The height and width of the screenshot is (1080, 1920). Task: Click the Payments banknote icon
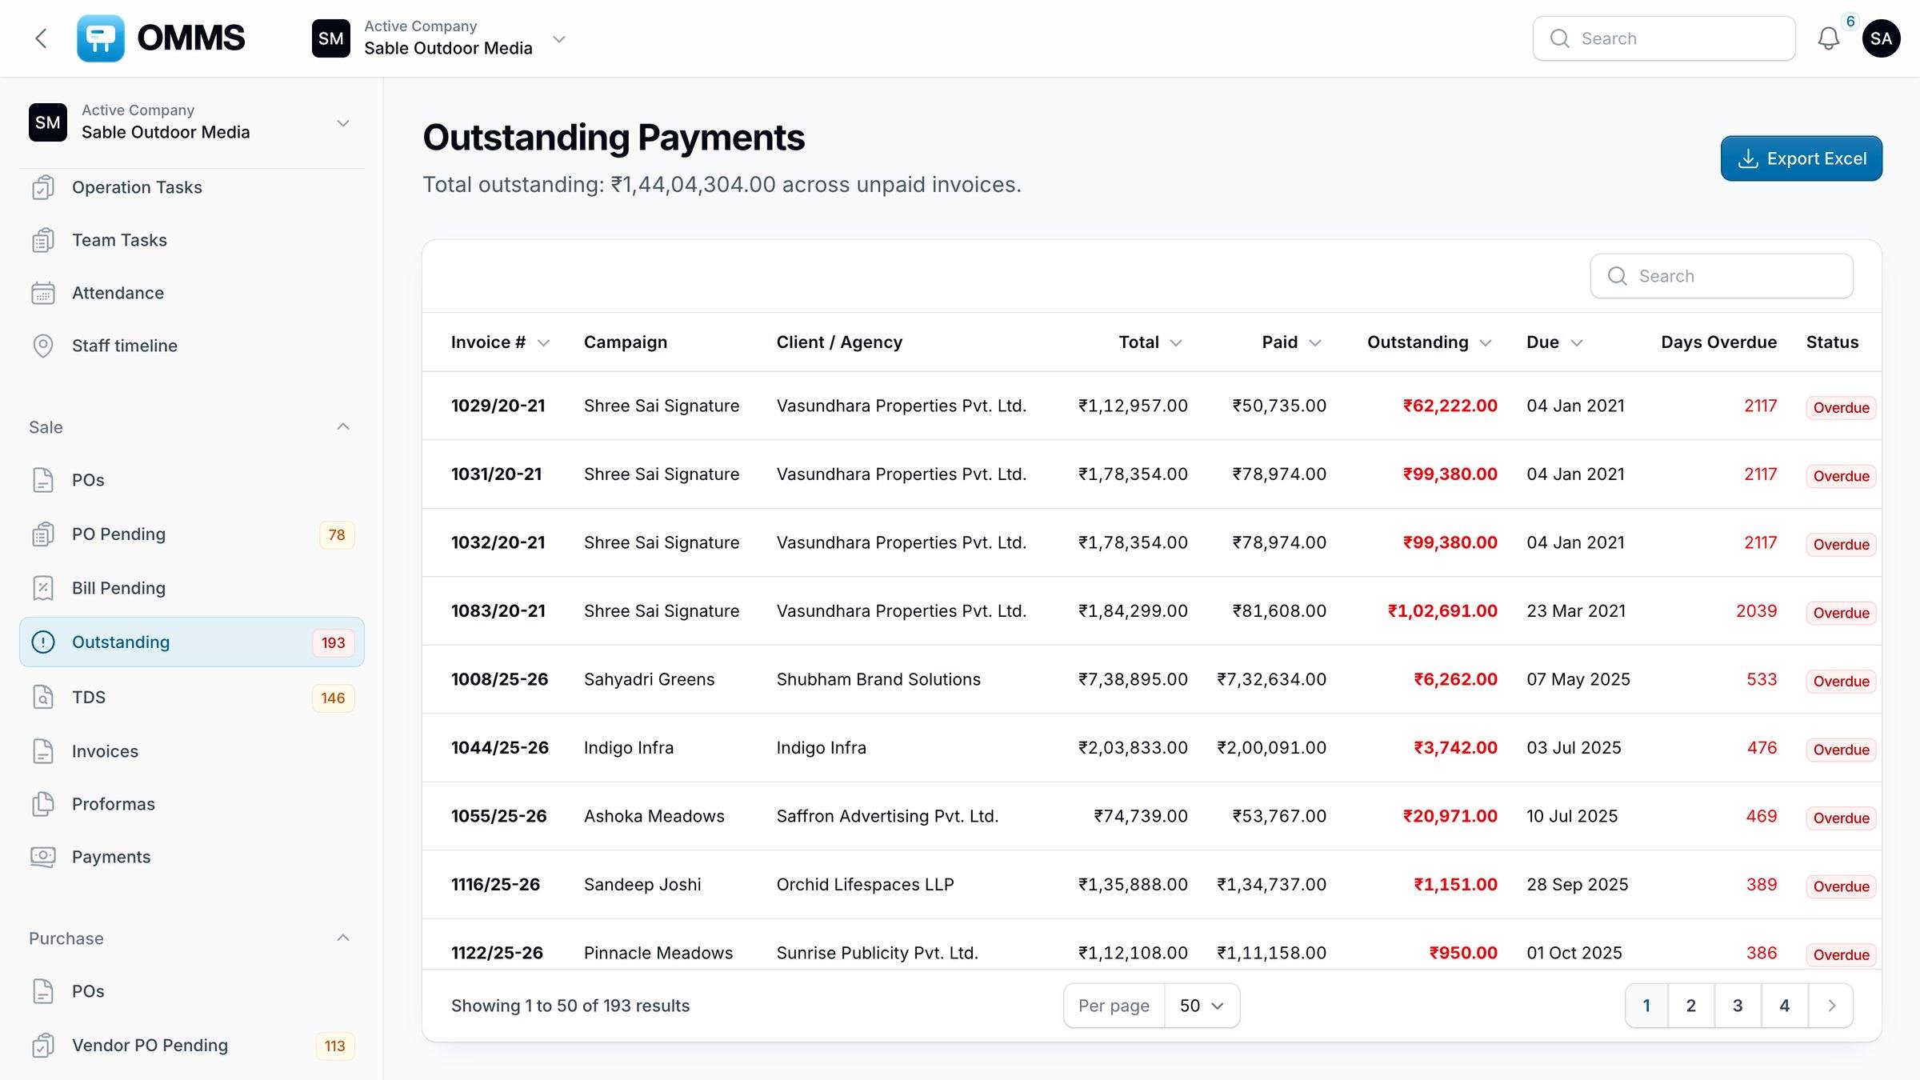tap(43, 857)
